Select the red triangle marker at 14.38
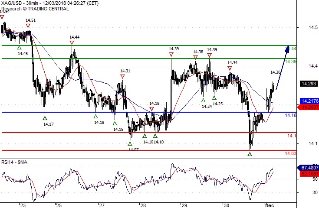 (x=195, y=57)
